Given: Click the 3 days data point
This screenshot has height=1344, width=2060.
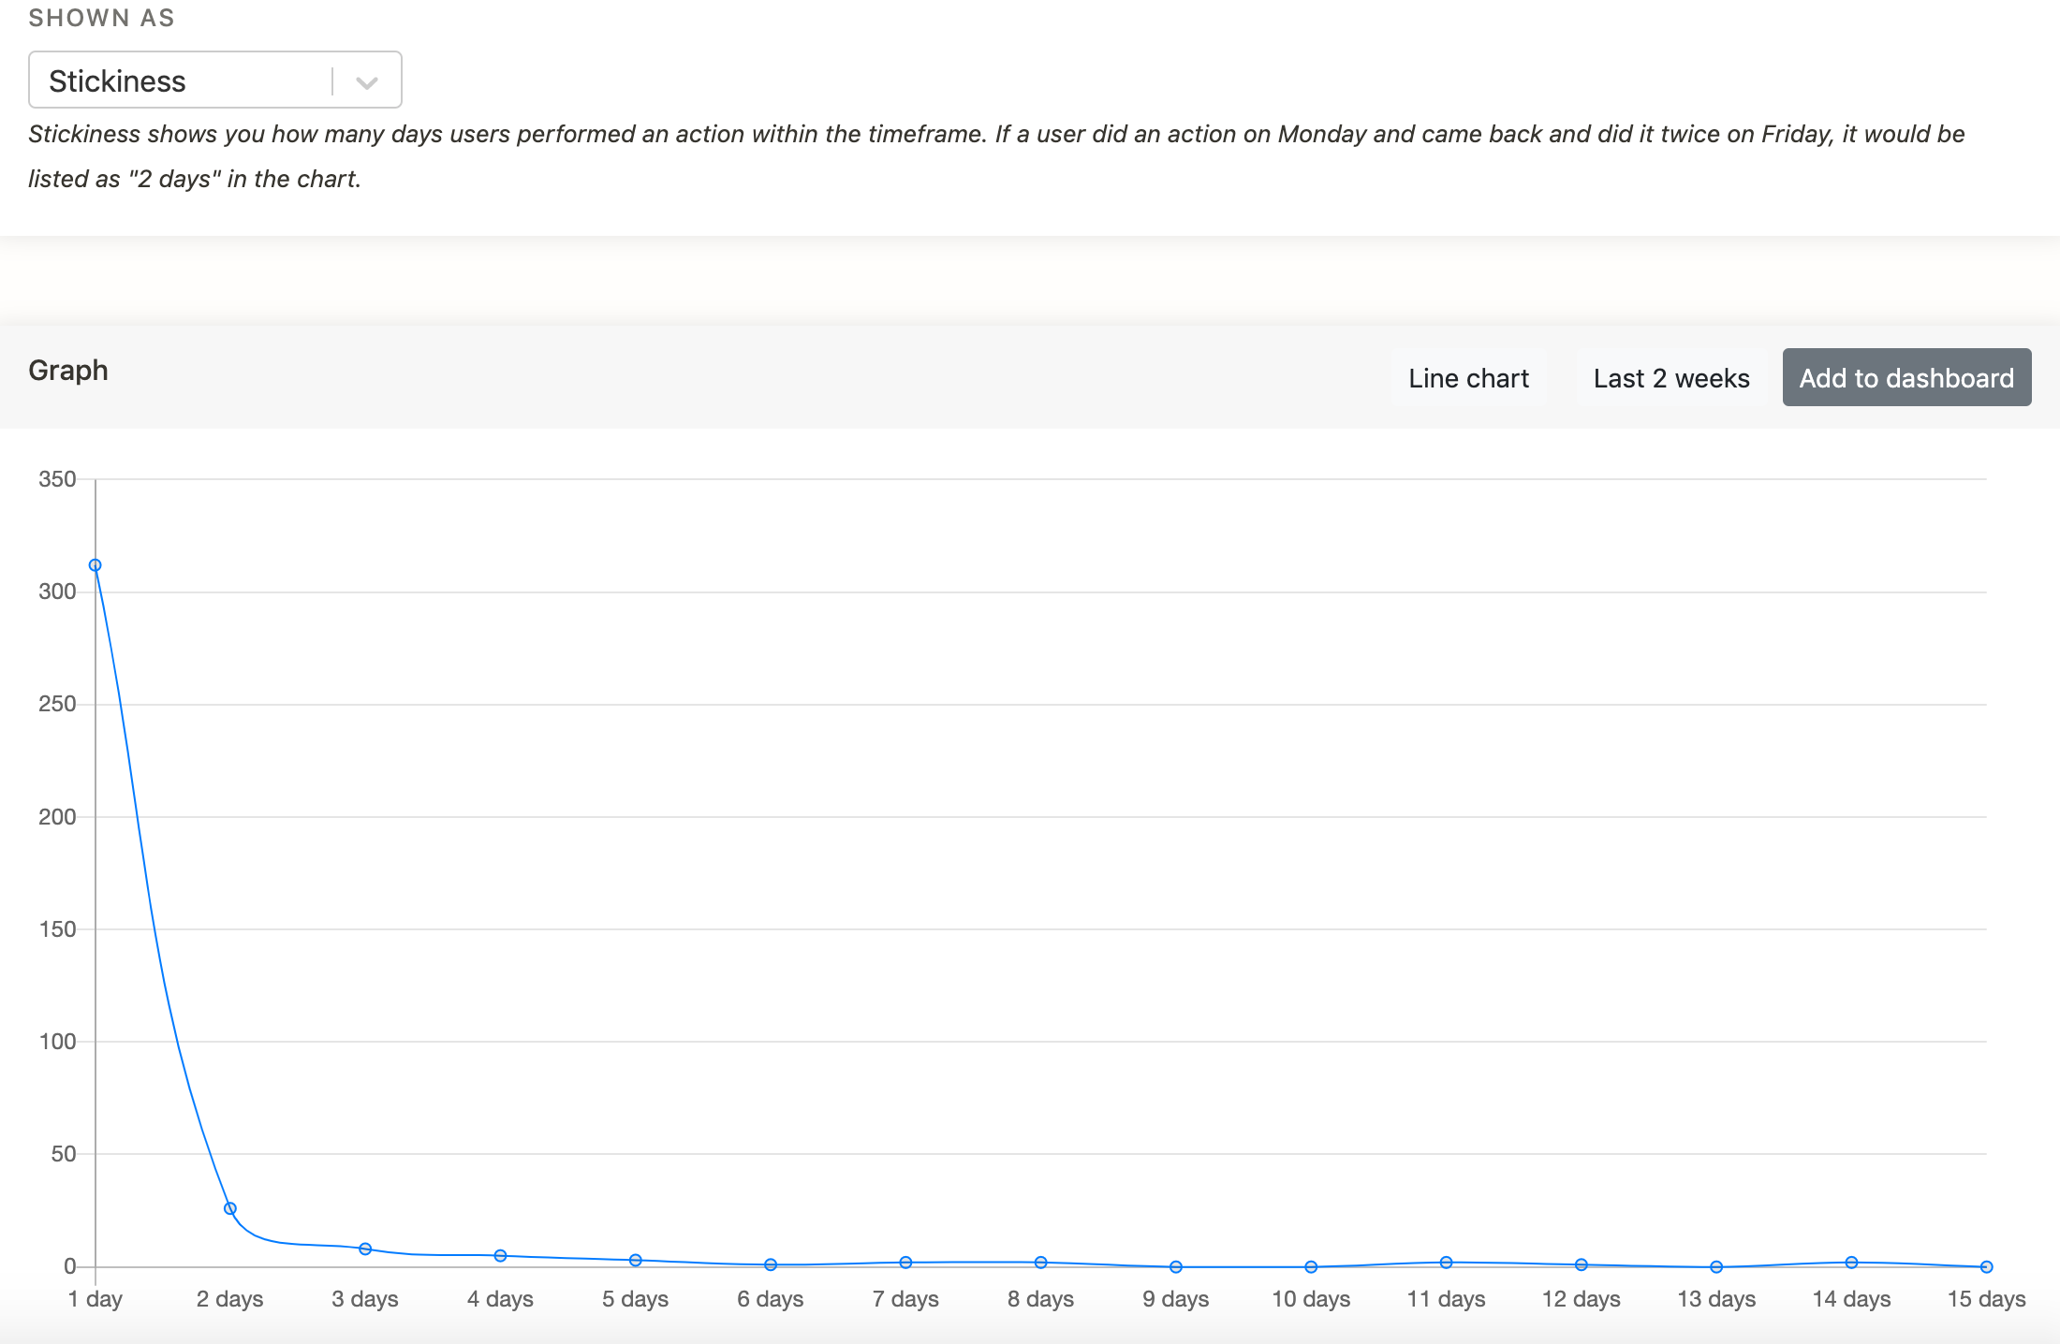Looking at the screenshot, I should 365,1249.
